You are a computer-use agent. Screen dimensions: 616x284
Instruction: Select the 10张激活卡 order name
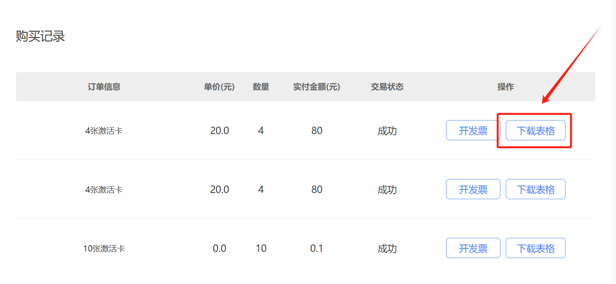104,249
